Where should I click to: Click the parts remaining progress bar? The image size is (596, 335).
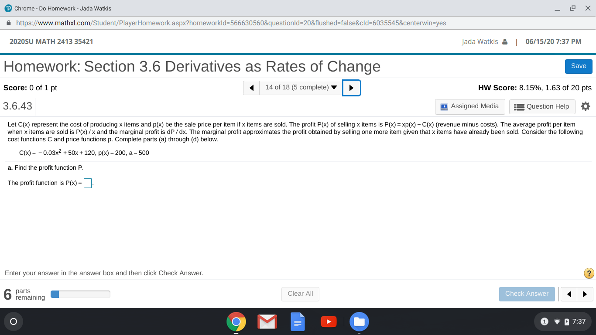80,294
